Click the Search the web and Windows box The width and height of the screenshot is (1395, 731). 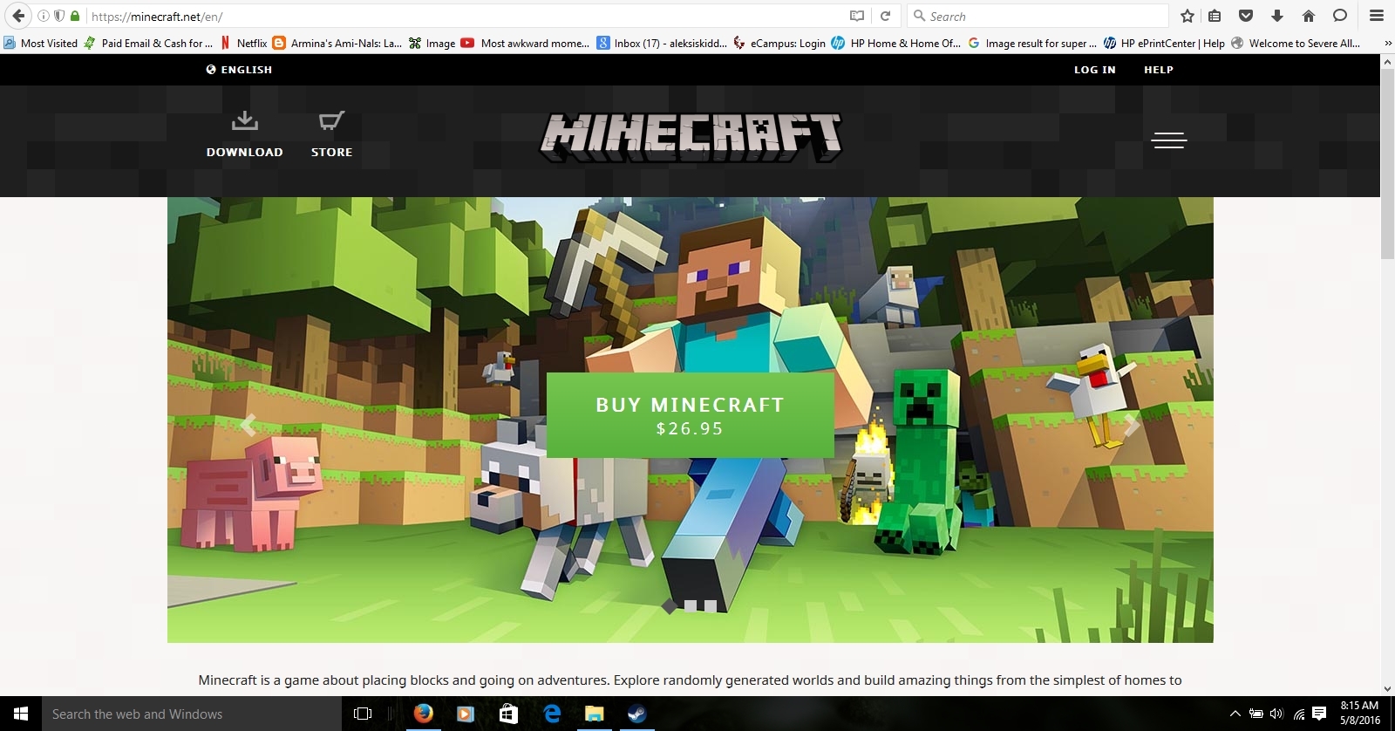pyautogui.click(x=192, y=714)
